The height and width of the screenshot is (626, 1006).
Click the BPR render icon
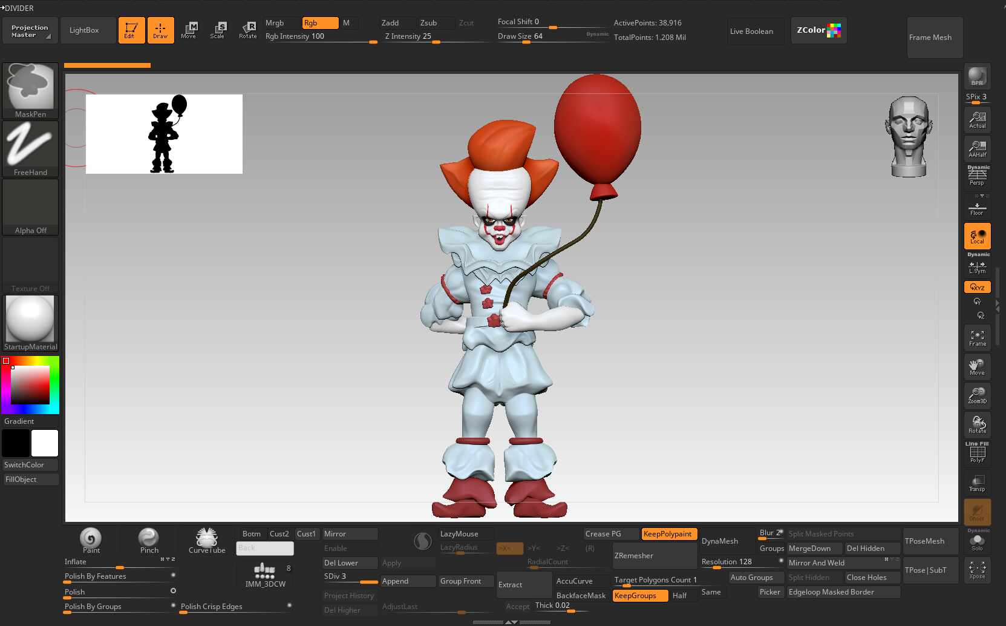pyautogui.click(x=977, y=77)
